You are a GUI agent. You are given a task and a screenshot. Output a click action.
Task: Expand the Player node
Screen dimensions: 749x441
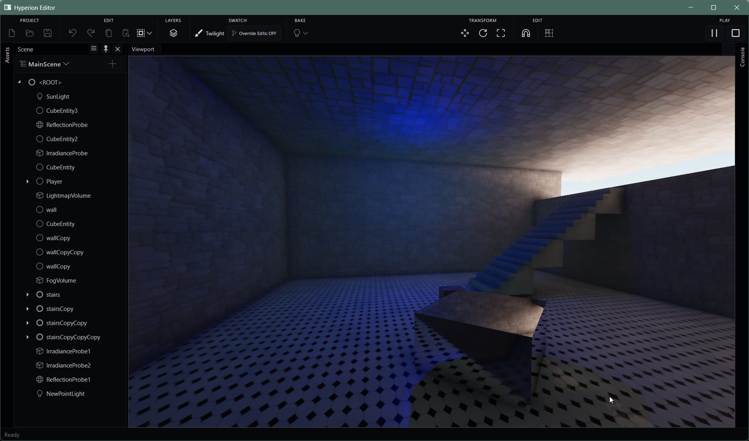[28, 182]
